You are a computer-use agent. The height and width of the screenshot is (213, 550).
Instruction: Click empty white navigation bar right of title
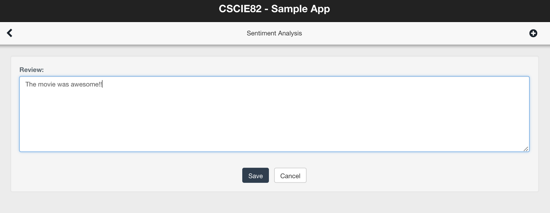click(x=412, y=33)
